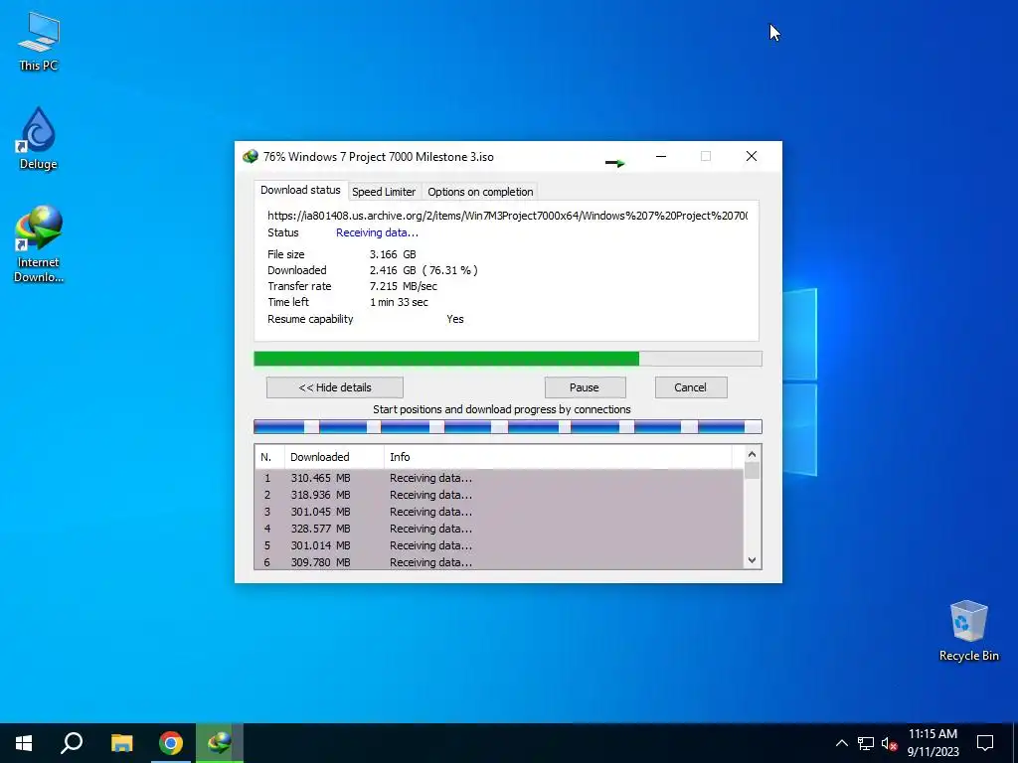Open Google Chrome from the taskbar
The height and width of the screenshot is (763, 1018).
coord(171,743)
